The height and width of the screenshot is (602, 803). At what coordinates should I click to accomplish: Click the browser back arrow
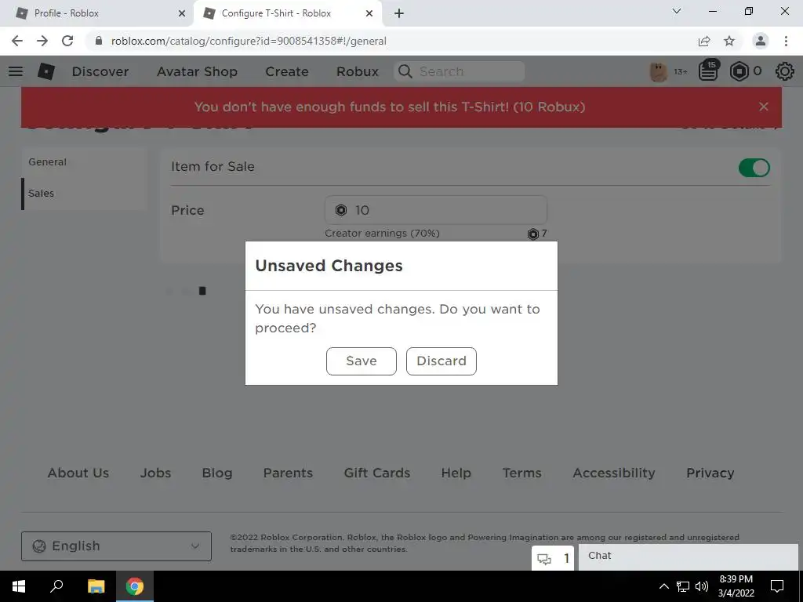(17, 41)
